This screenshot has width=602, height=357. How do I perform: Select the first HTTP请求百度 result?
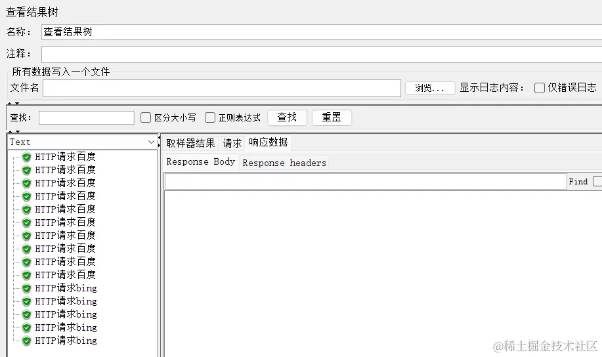pyautogui.click(x=65, y=157)
